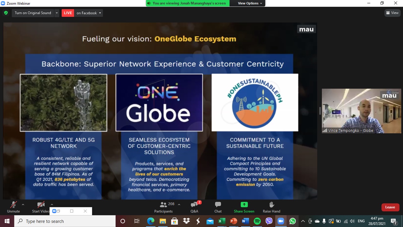Open clock showing 4:47 pm

pyautogui.click(x=377, y=221)
